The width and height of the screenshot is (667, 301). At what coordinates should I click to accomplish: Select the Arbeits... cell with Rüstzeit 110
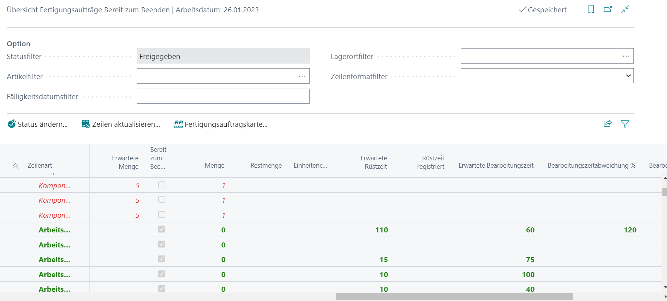[54, 230]
